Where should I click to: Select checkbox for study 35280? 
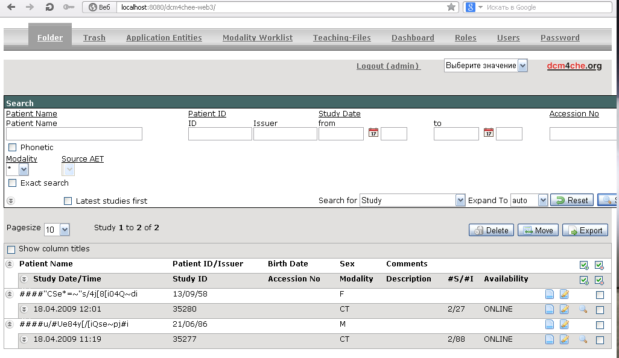[600, 310]
